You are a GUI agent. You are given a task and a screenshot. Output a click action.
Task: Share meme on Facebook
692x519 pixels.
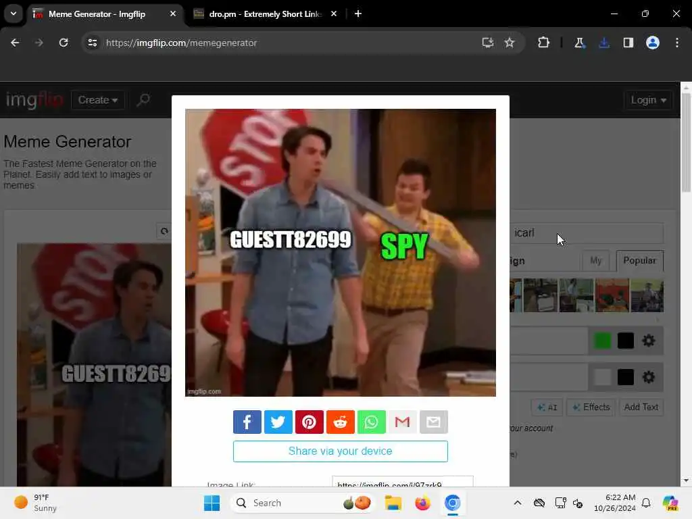tap(247, 422)
